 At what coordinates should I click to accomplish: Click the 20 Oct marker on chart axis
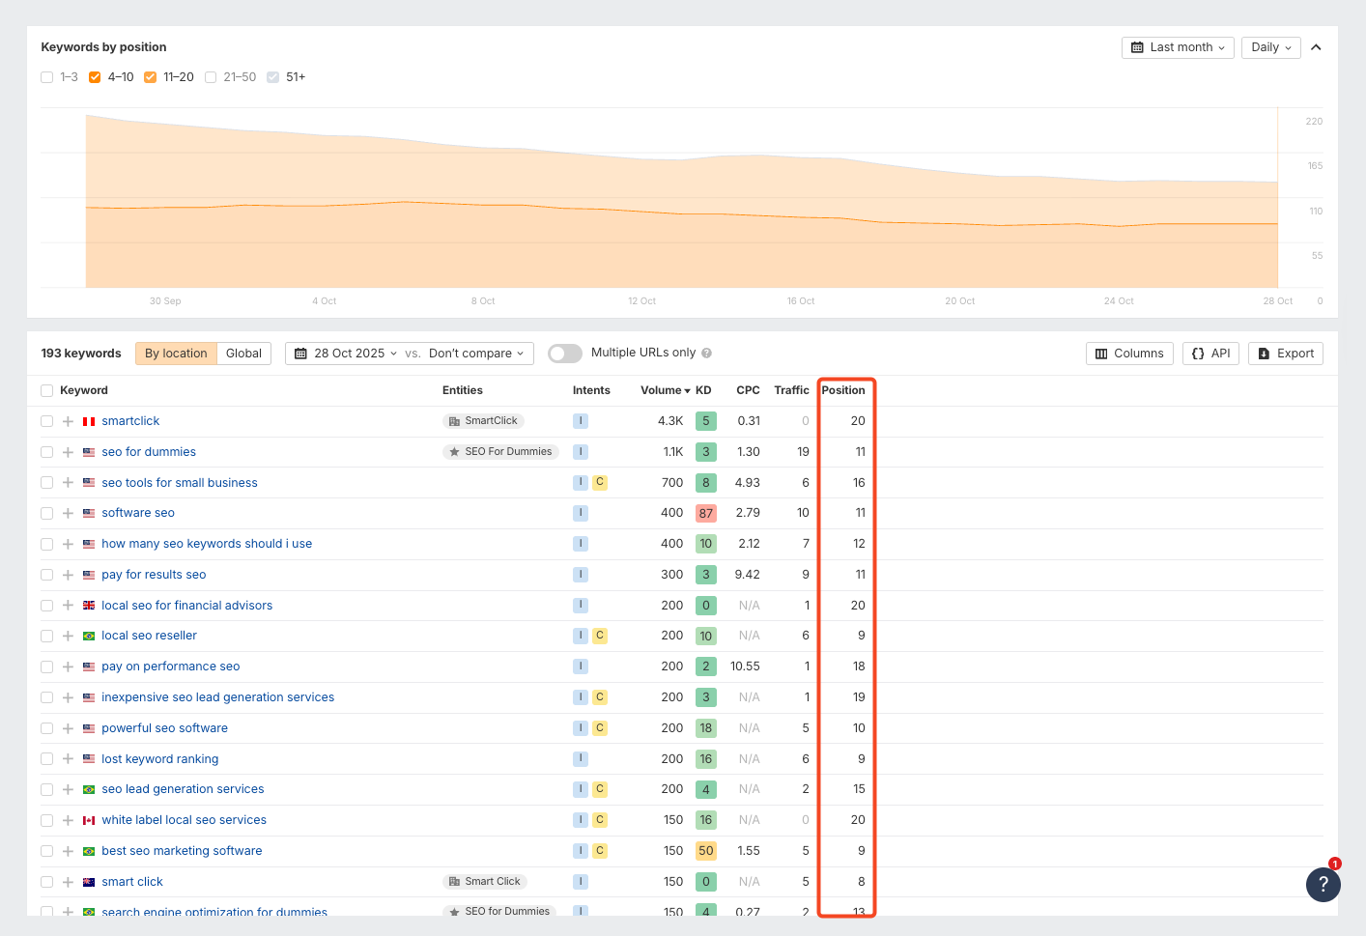(x=959, y=301)
